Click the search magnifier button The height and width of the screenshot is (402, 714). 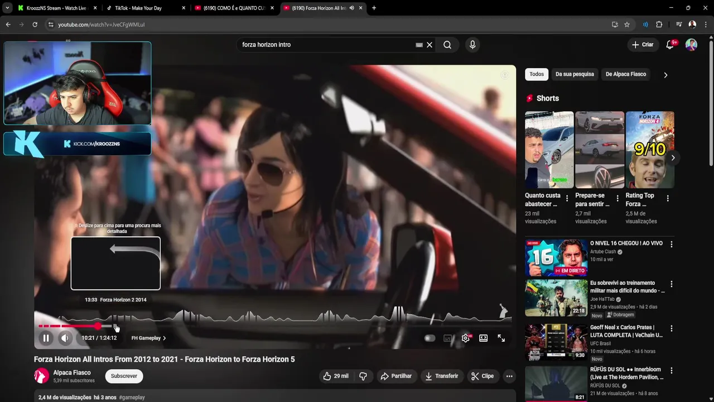(447, 45)
